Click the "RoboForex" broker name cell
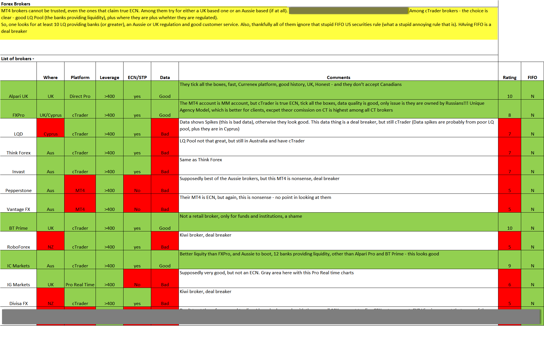 (19, 241)
